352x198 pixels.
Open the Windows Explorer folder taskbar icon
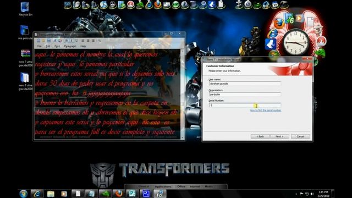pyautogui.click(x=51, y=194)
